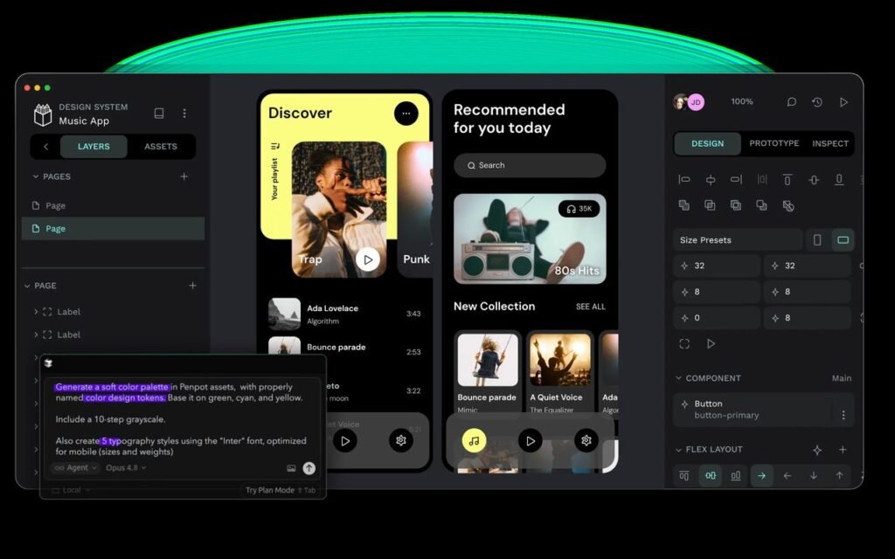This screenshot has width=895, height=559.
Task: Toggle portrait orientation
Action: [x=817, y=240]
